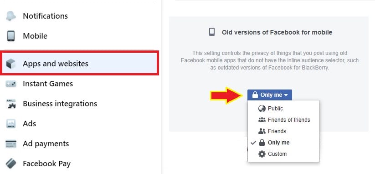The image size is (375, 174).
Task: Click the Ad payments credit card icon
Action: (11, 144)
